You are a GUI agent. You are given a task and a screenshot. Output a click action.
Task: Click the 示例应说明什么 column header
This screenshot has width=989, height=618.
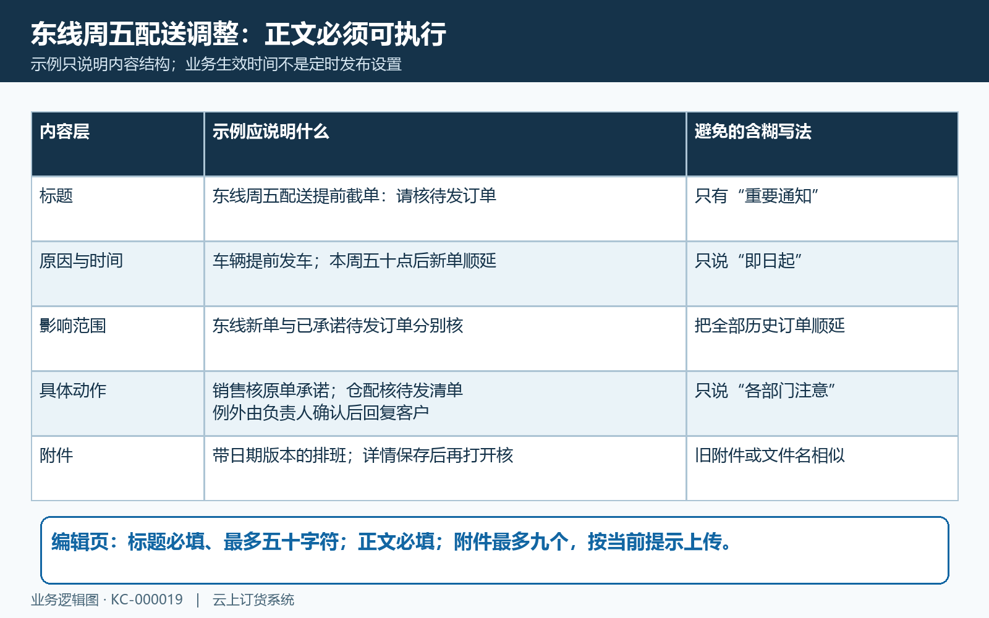(x=445, y=144)
